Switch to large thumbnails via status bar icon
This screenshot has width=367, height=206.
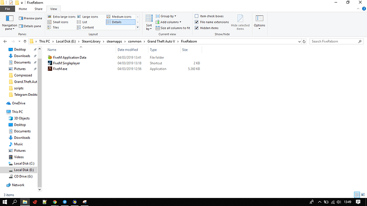click(x=363, y=195)
